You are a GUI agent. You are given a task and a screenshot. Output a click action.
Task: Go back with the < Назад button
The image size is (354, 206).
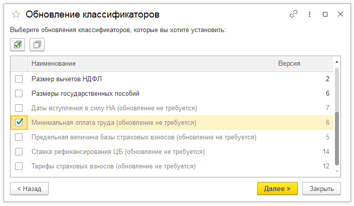tap(29, 188)
